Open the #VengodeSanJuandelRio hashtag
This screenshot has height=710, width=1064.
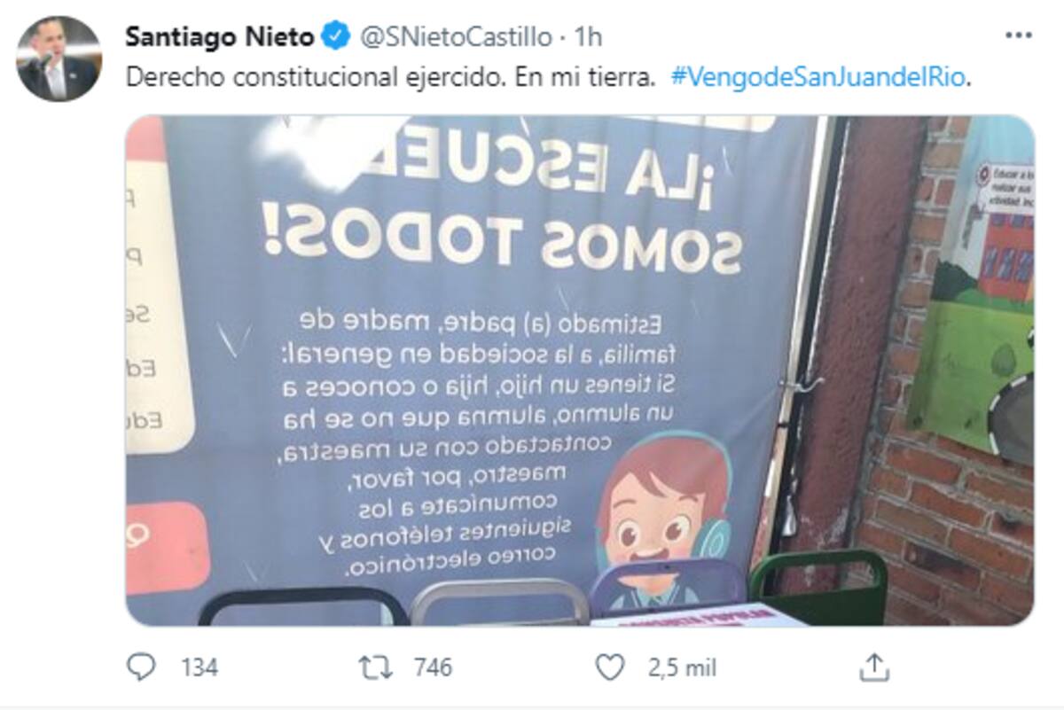tap(818, 77)
